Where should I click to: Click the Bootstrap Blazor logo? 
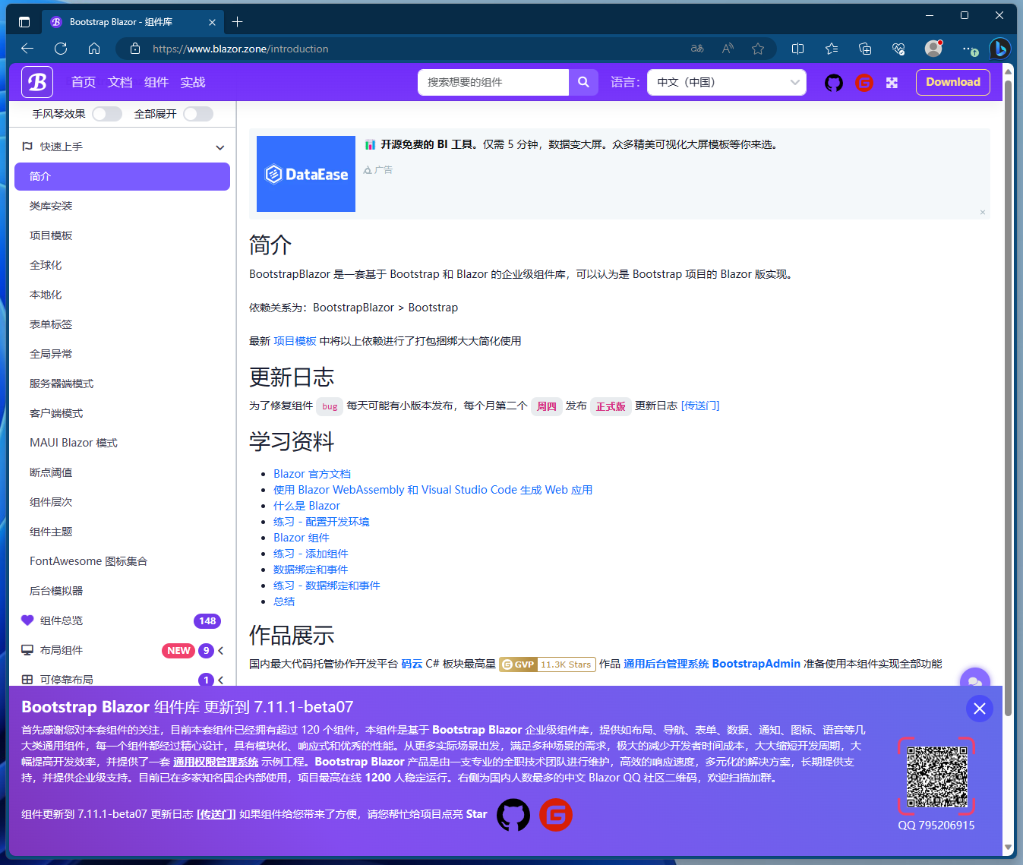click(x=36, y=82)
